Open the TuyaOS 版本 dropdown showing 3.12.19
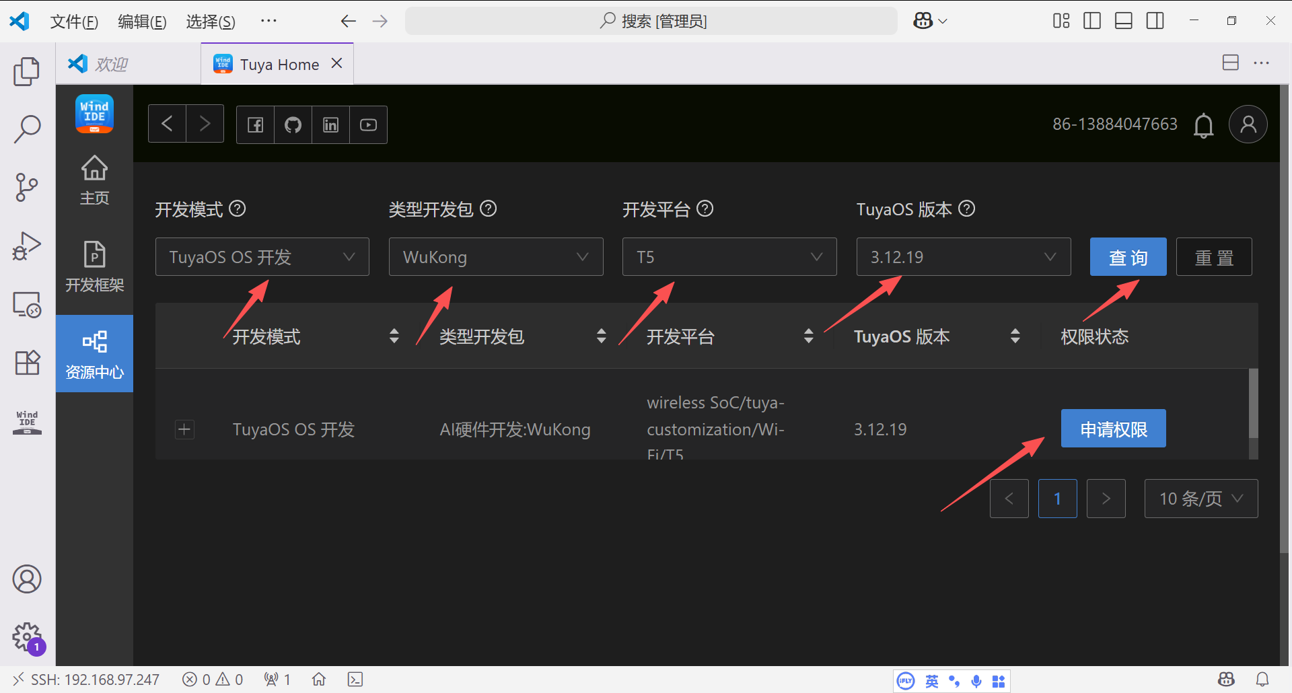Viewport: 1292px width, 693px height. 964,256
